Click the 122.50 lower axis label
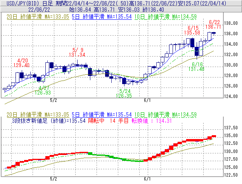Image resolution: width=242 pixels, height=184 pixels. click(x=231, y=175)
